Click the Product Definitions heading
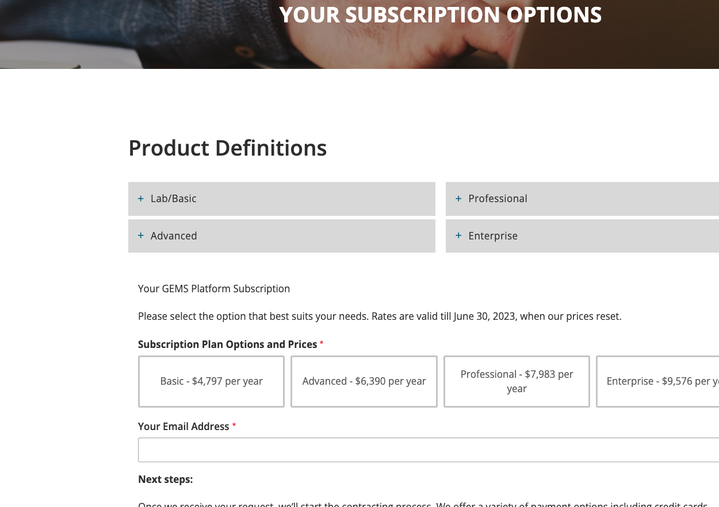This screenshot has width=719, height=507. coord(227,148)
